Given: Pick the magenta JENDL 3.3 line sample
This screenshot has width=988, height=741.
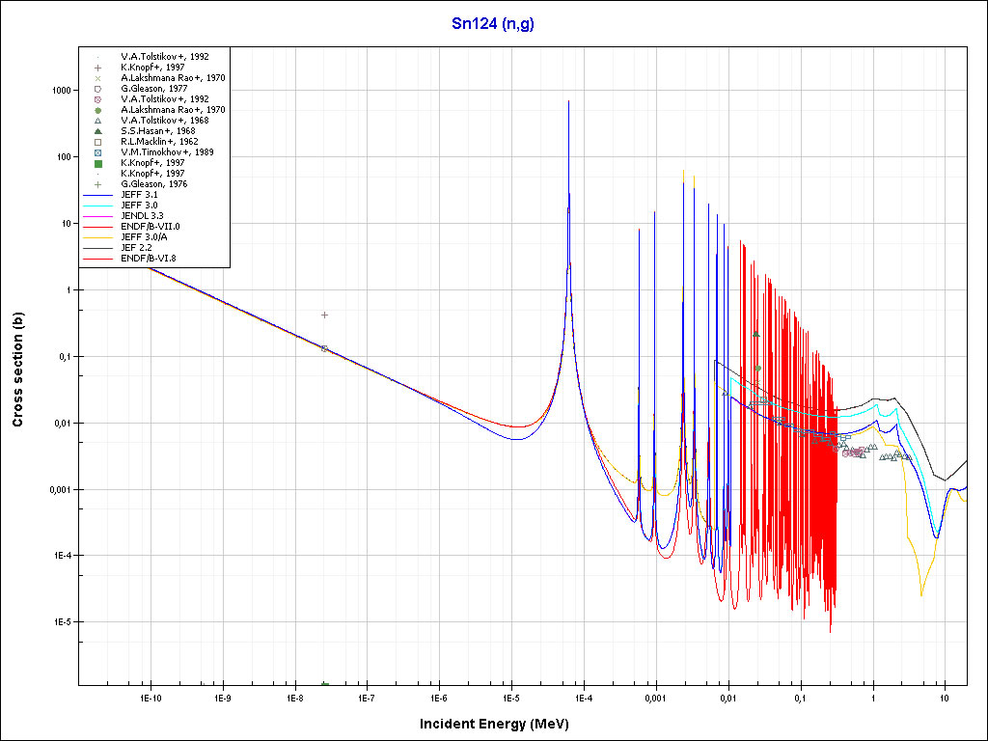Looking at the screenshot, I should tap(97, 216).
